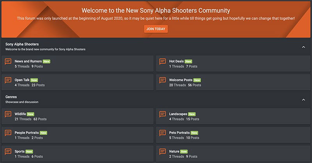
Task: Go to the Wildlife forum
Action: coord(20,114)
